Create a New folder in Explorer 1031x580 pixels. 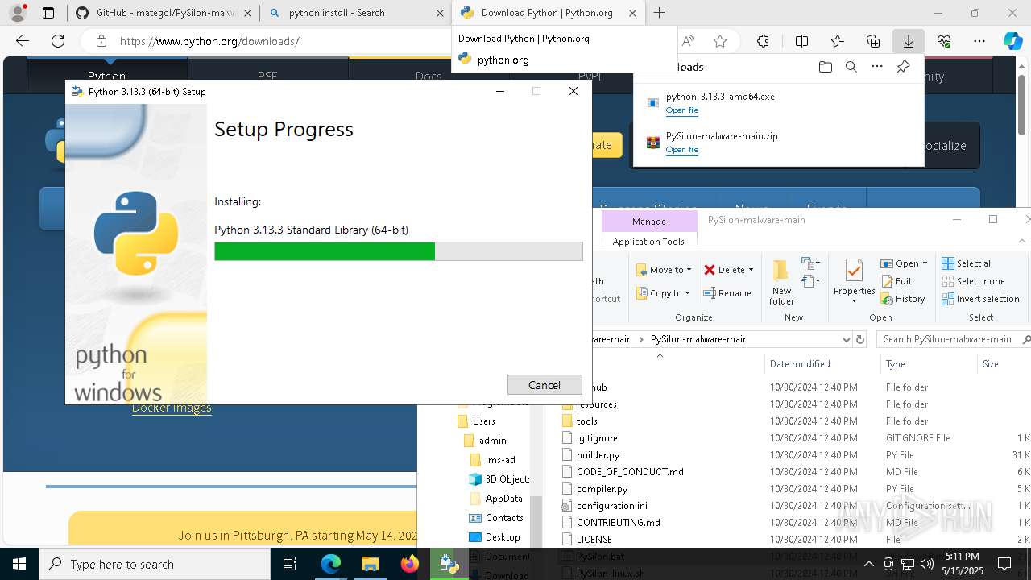[781, 282]
